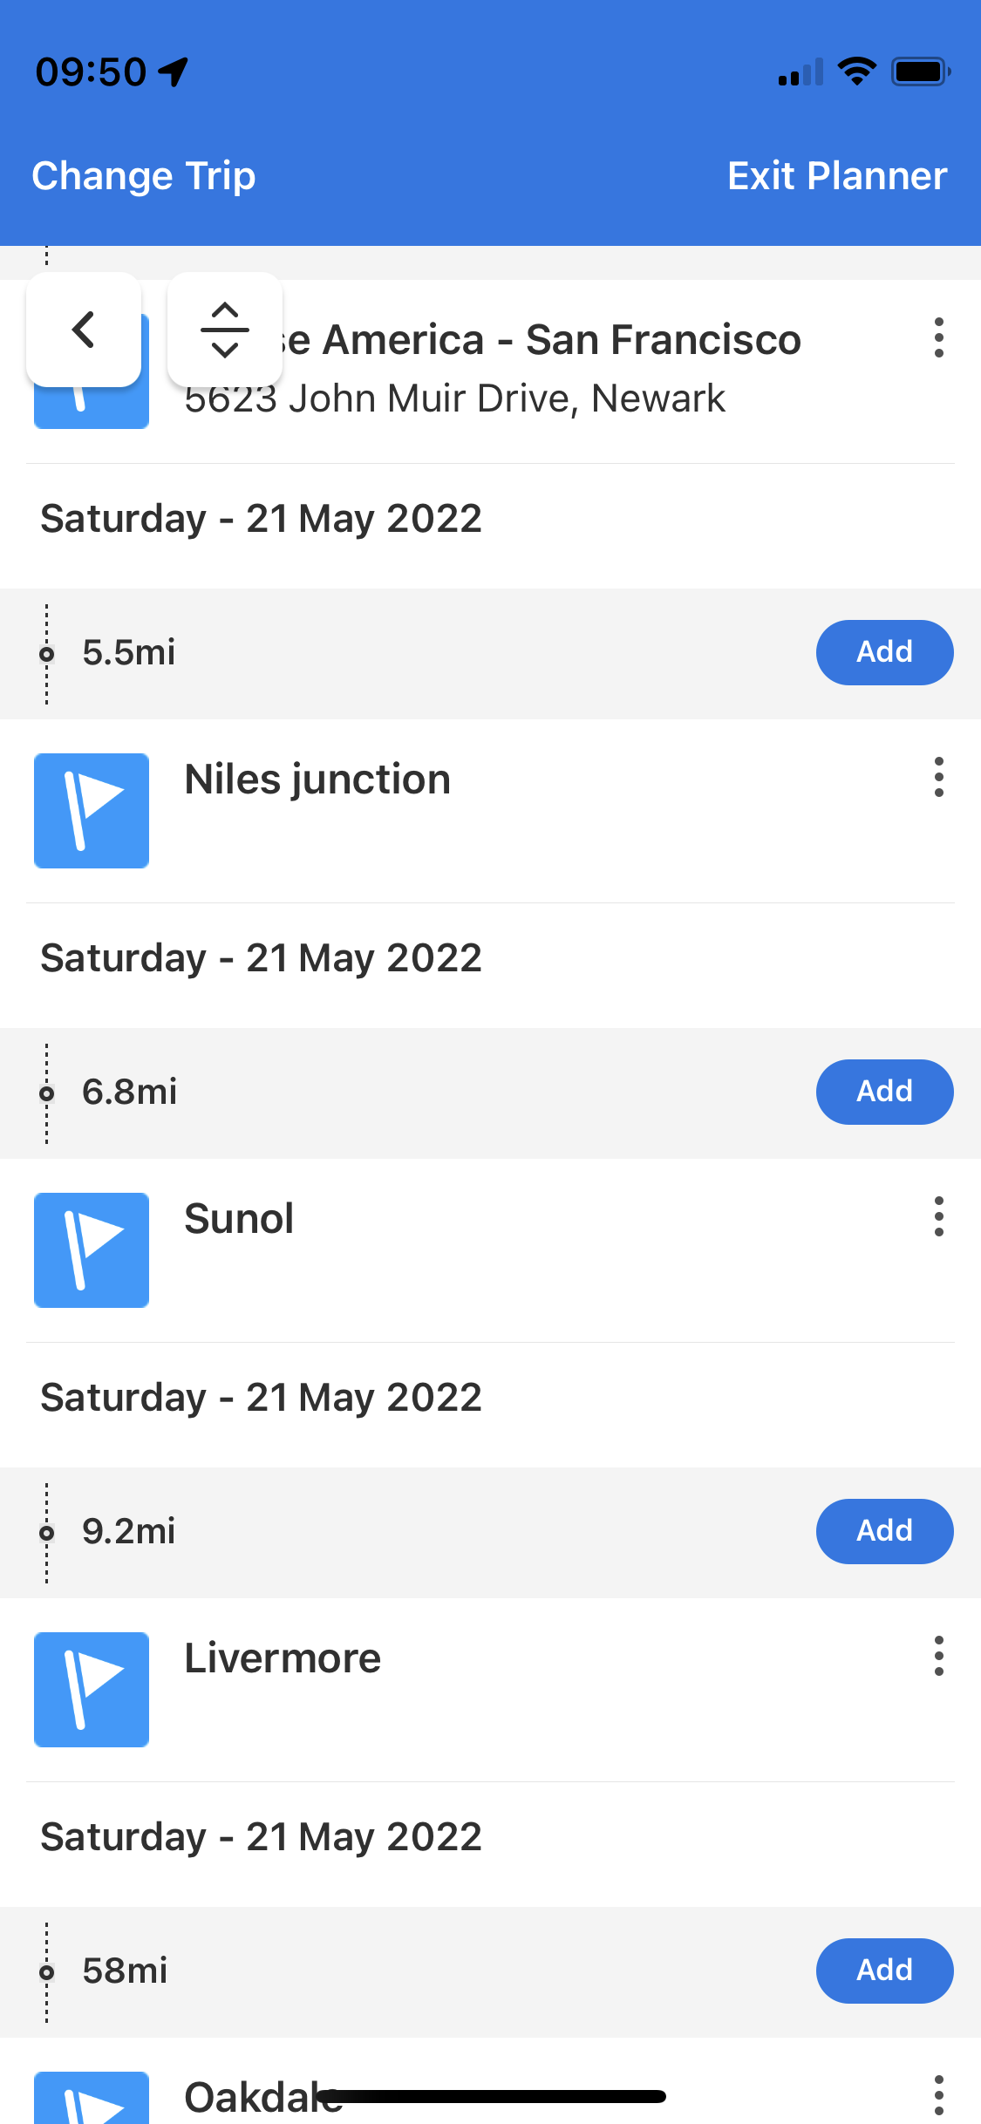Add a stop in the 58mi segment
The height and width of the screenshot is (2124, 981).
tap(884, 1971)
